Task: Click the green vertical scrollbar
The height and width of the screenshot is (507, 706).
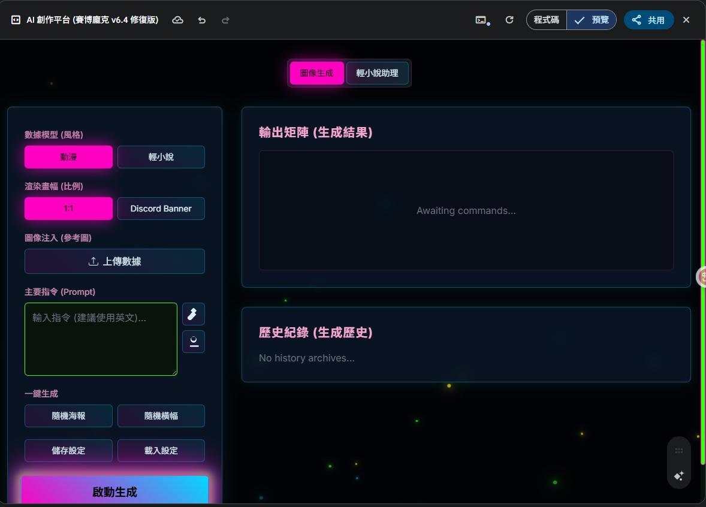Action: pos(702,252)
